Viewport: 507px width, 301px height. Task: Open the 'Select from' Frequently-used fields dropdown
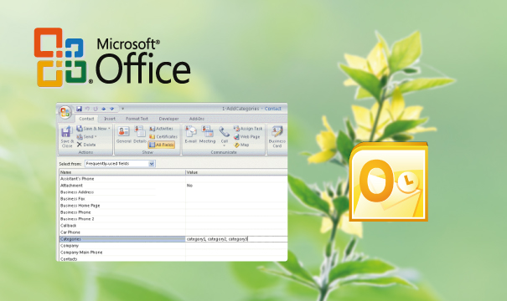pos(120,164)
